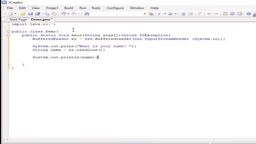
Task: Click the first workspace view window icon
Action: pyautogui.click(x=225, y=14)
